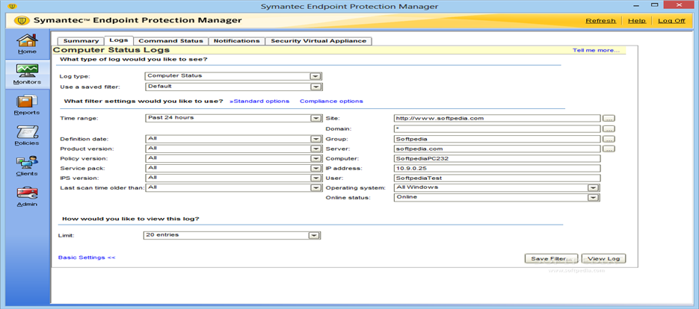The width and height of the screenshot is (699, 309).
Task: Open the Limit entries dropdown
Action: pos(314,235)
